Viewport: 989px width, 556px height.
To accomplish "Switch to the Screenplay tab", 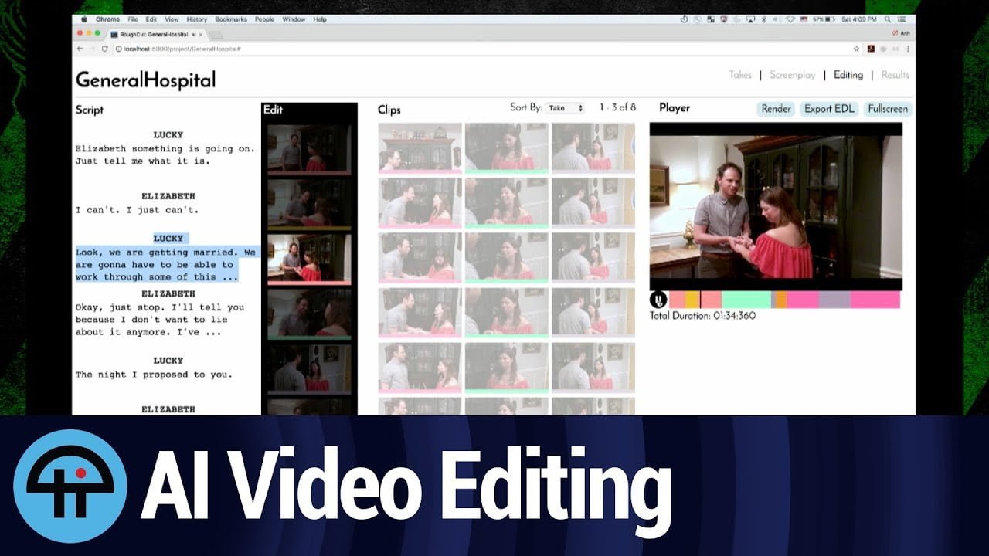I will click(x=792, y=75).
